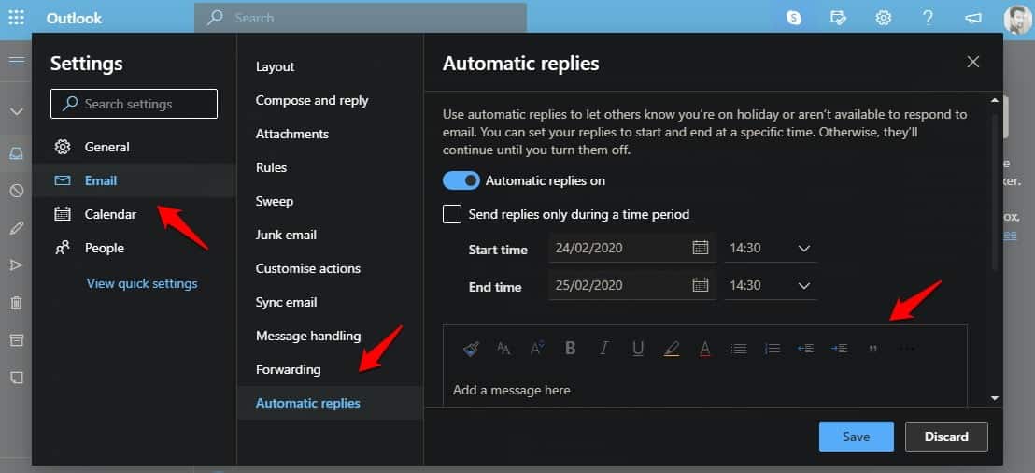Click the superscript-style font icon

point(536,348)
